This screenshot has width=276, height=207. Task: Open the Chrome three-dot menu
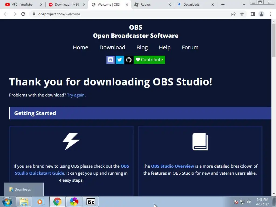(x=270, y=14)
